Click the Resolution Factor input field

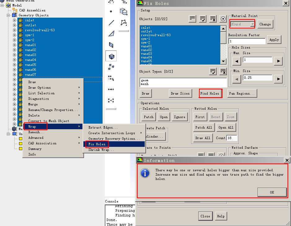coord(247,41)
